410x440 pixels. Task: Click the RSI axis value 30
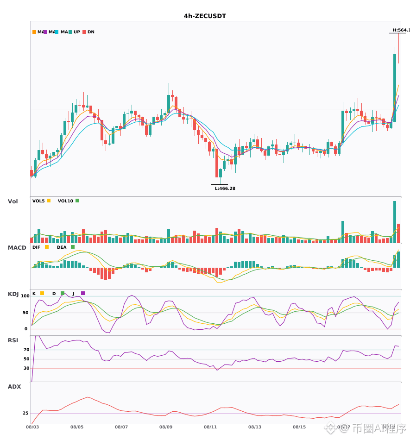(x=27, y=368)
